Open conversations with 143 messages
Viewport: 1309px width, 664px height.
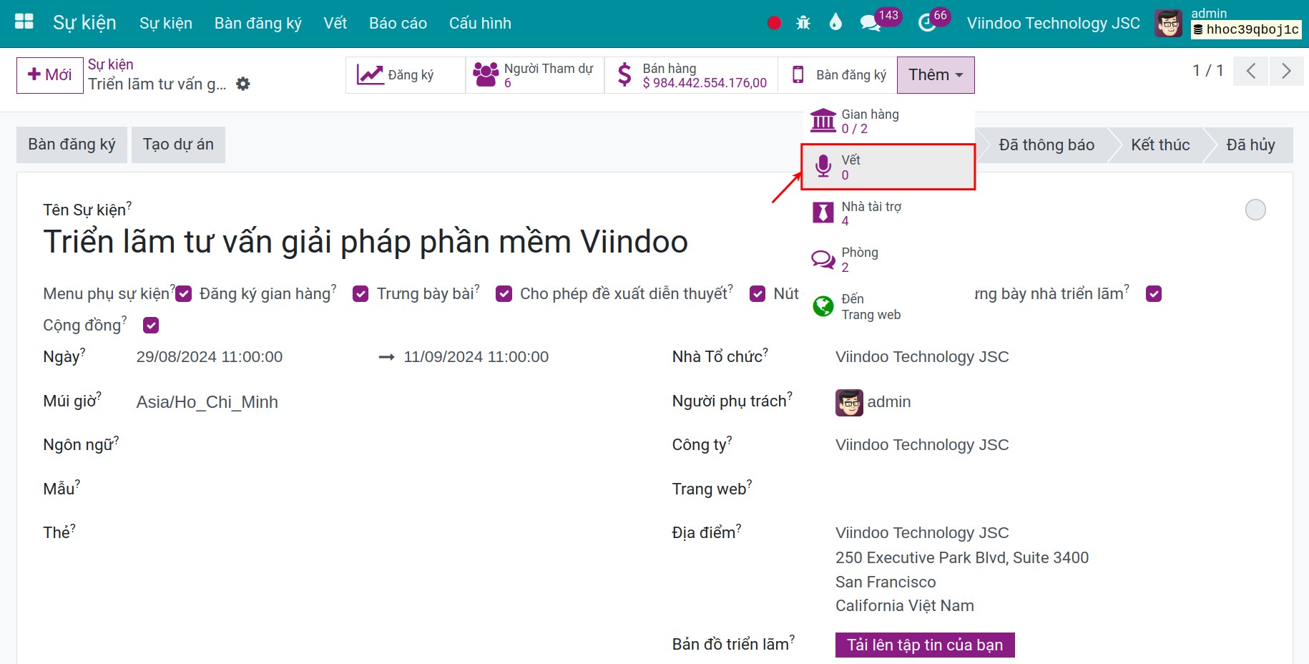pyautogui.click(x=879, y=21)
